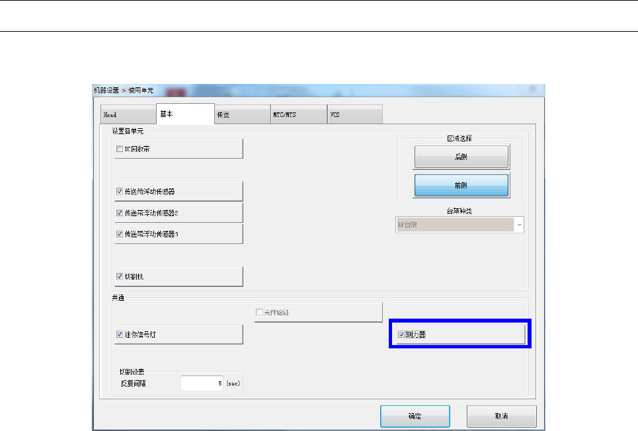The width and height of the screenshot is (638, 431).
Task: Open the 传送 tab
Action: (x=242, y=115)
